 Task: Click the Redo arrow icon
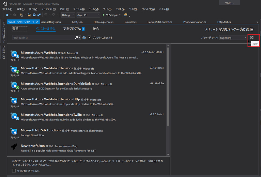point(54,15)
